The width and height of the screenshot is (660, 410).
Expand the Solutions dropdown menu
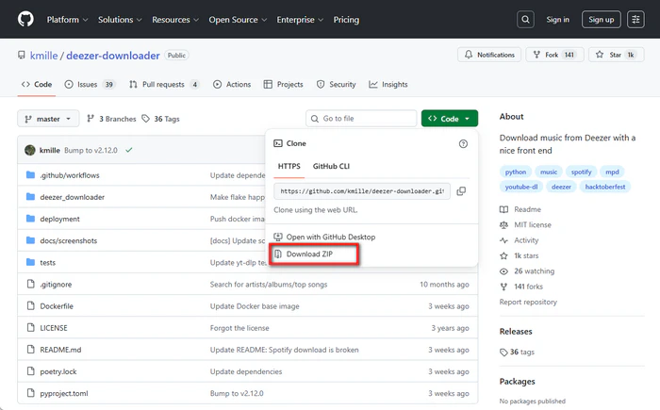(x=120, y=20)
